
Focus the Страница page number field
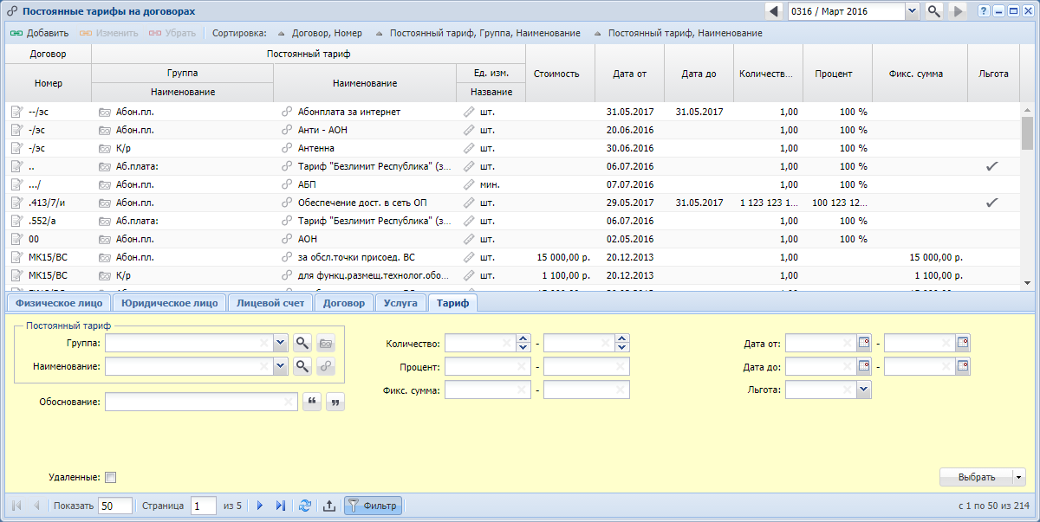pos(204,506)
